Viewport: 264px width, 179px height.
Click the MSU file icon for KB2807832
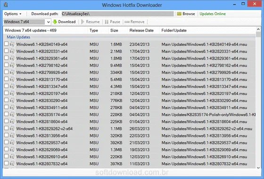pyautogui.click(x=12, y=164)
